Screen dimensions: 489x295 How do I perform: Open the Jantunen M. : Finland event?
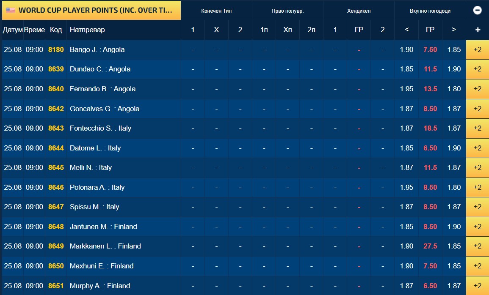pyautogui.click(x=103, y=227)
